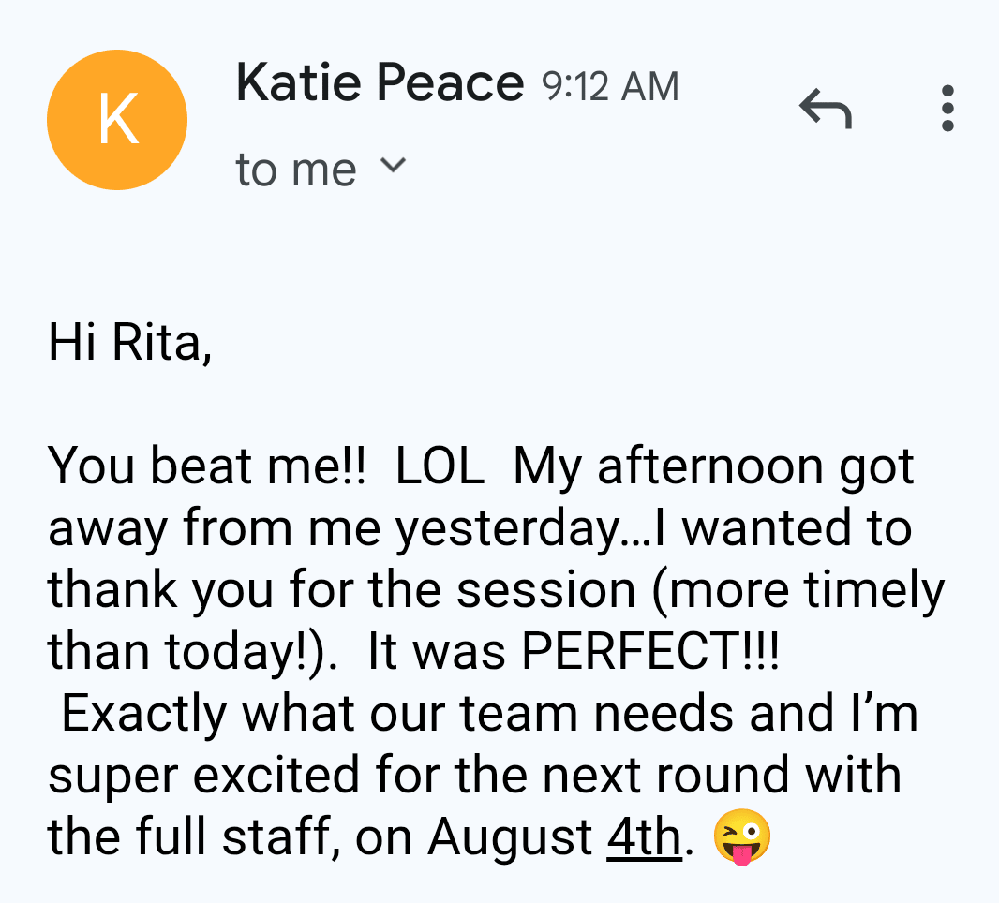Click the winking tongue-out emoji
This screenshot has width=999, height=903.
click(741, 836)
